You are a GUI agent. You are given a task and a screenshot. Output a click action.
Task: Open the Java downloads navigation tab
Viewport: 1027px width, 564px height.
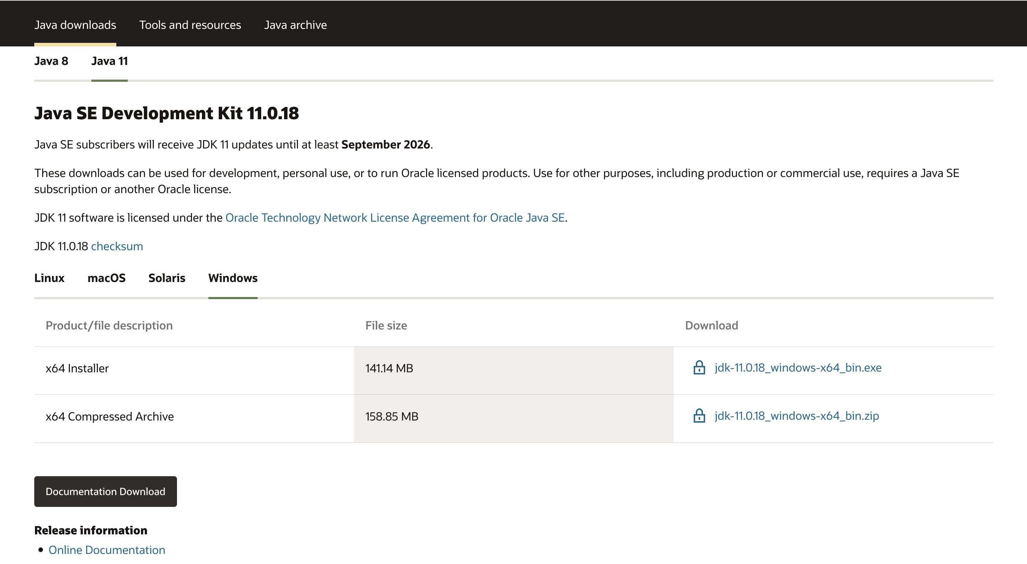click(75, 25)
